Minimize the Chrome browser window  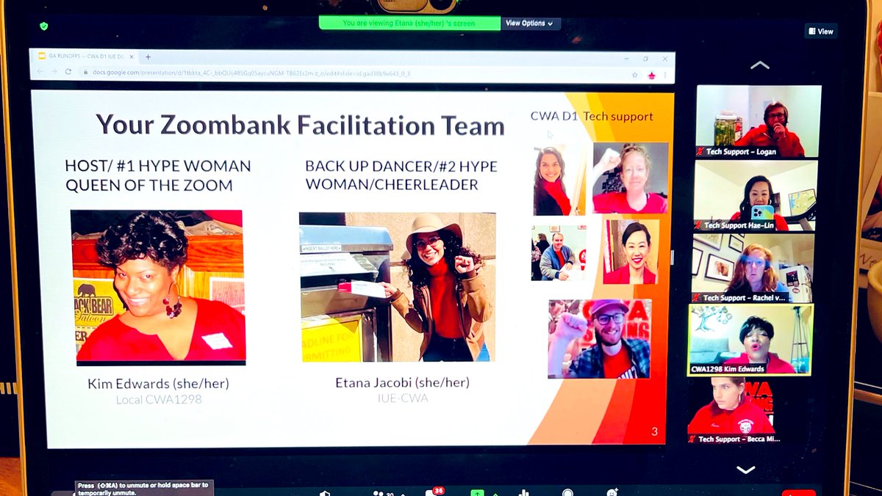point(625,59)
